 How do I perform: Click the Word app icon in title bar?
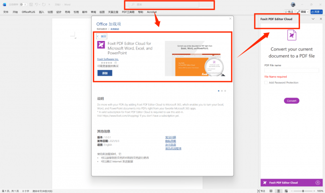(4, 4)
